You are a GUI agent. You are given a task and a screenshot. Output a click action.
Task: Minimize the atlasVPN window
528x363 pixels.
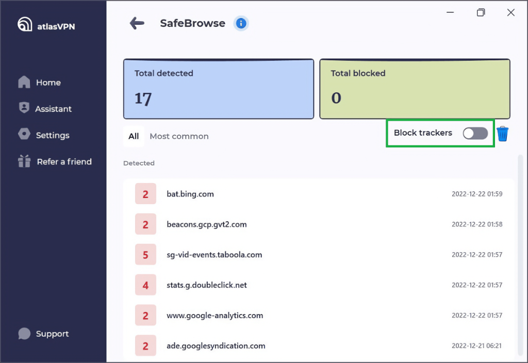coord(450,12)
